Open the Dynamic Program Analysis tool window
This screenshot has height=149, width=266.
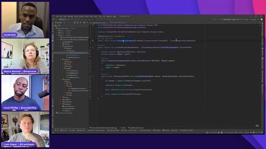(96, 130)
